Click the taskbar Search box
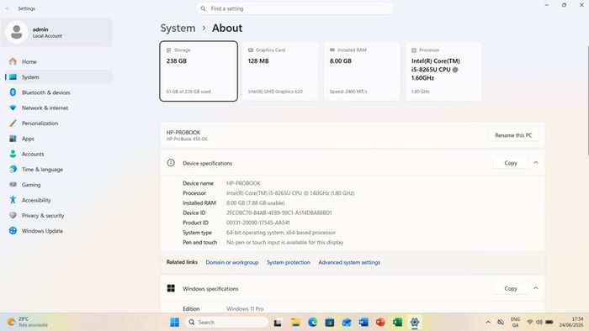 (226, 323)
